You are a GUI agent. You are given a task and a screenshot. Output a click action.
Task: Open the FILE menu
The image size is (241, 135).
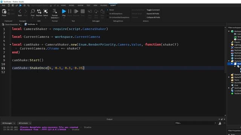pyautogui.click(x=3, y=5)
